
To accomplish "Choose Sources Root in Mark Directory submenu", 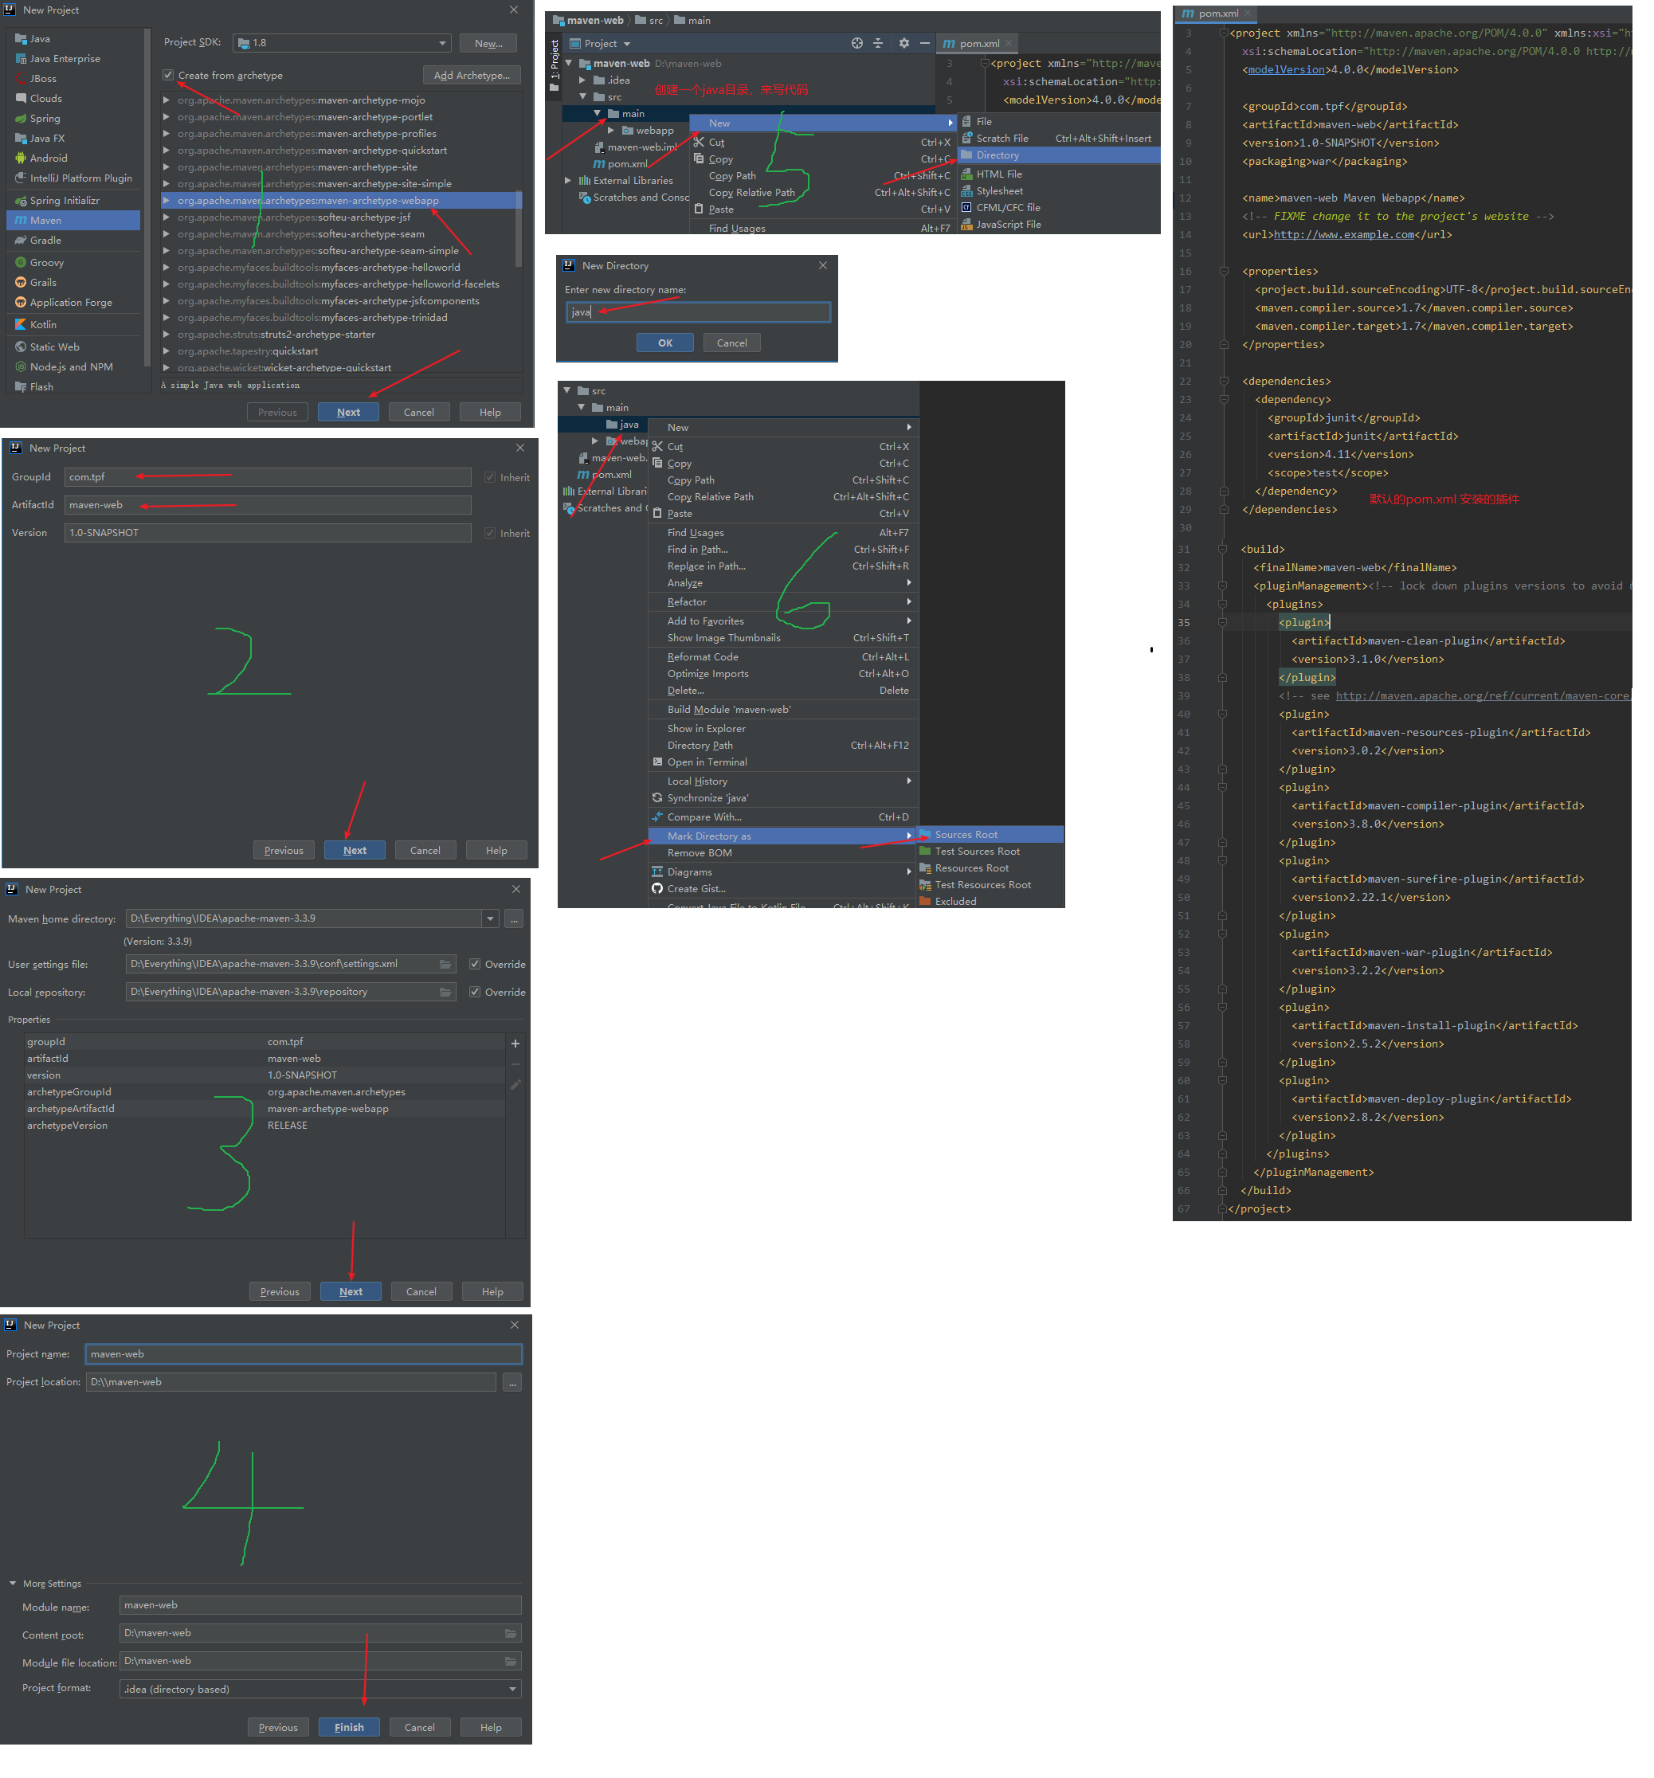I will tap(991, 835).
